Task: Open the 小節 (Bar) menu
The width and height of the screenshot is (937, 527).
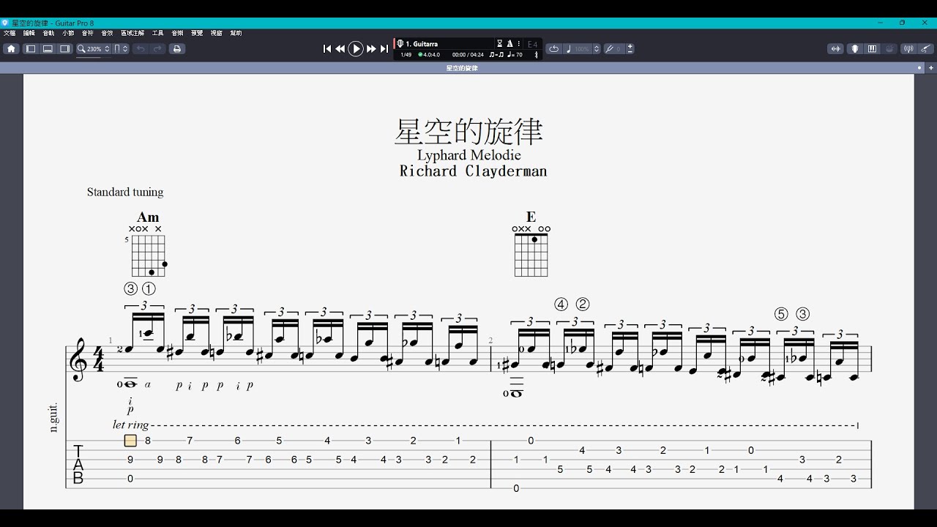Action: point(68,33)
